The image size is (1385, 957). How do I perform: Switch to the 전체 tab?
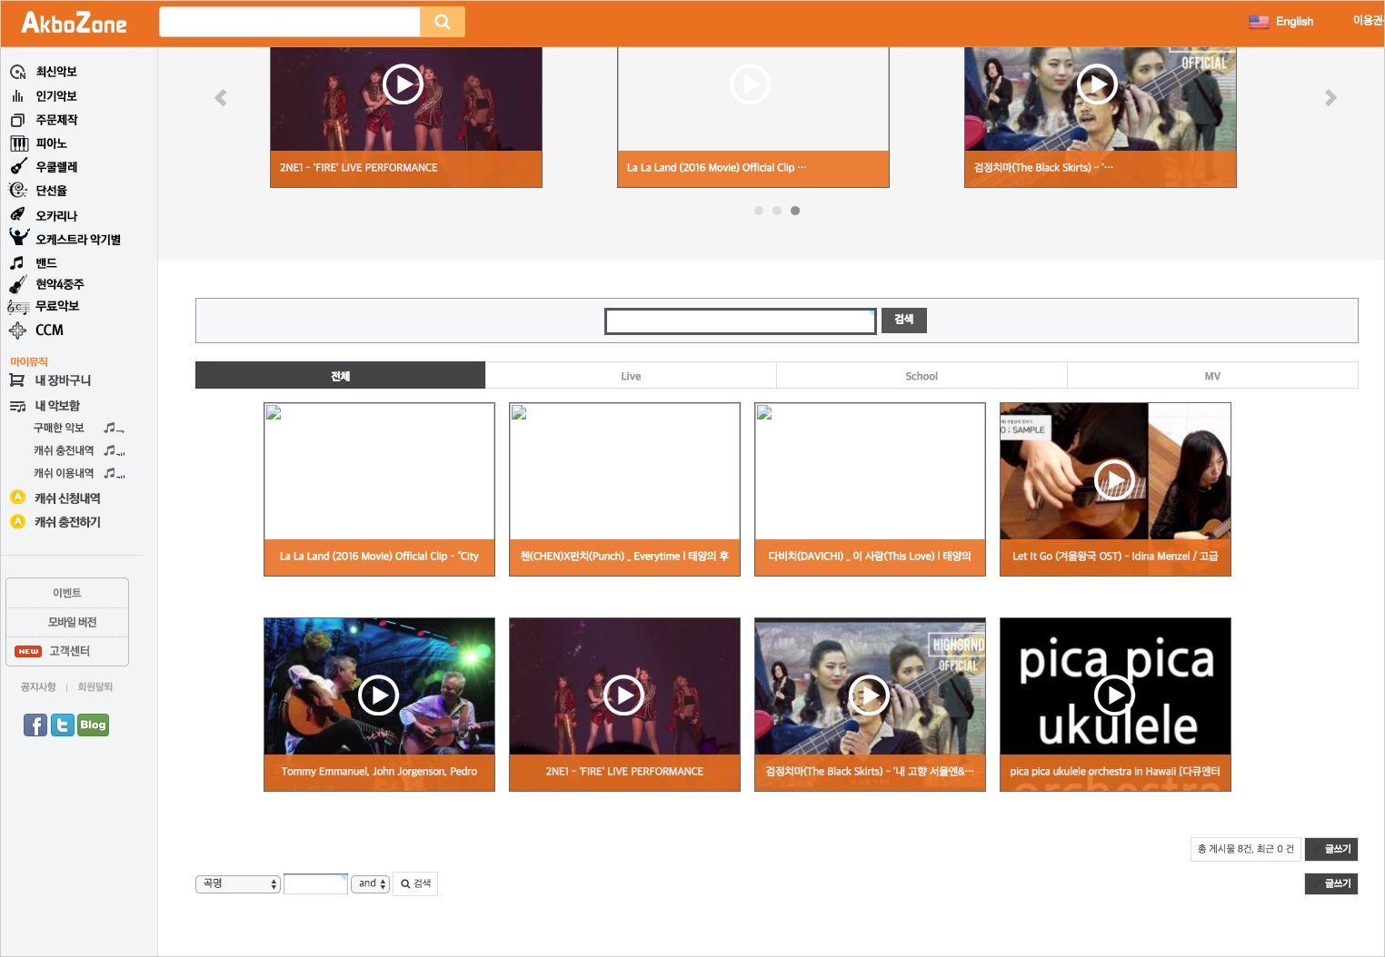point(340,376)
